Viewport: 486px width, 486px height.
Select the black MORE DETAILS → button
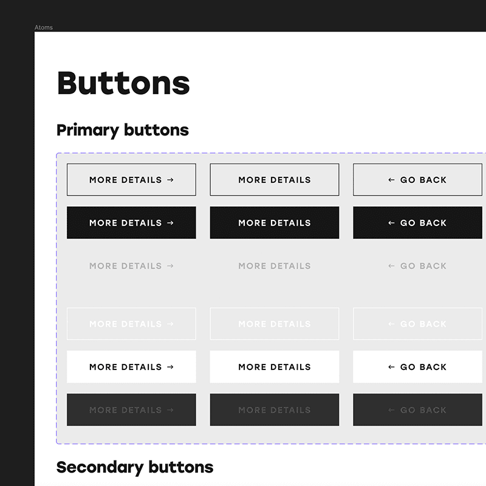(x=131, y=222)
